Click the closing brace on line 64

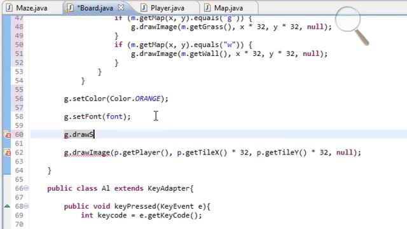tap(50, 170)
